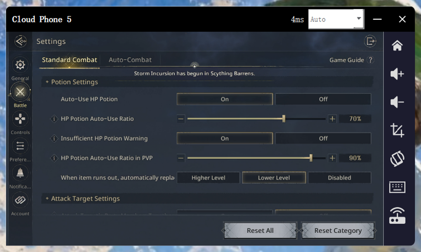Click the PVP HP Potion ratio slider handle
Screen dimensions: 421x252
[x=311, y=158]
